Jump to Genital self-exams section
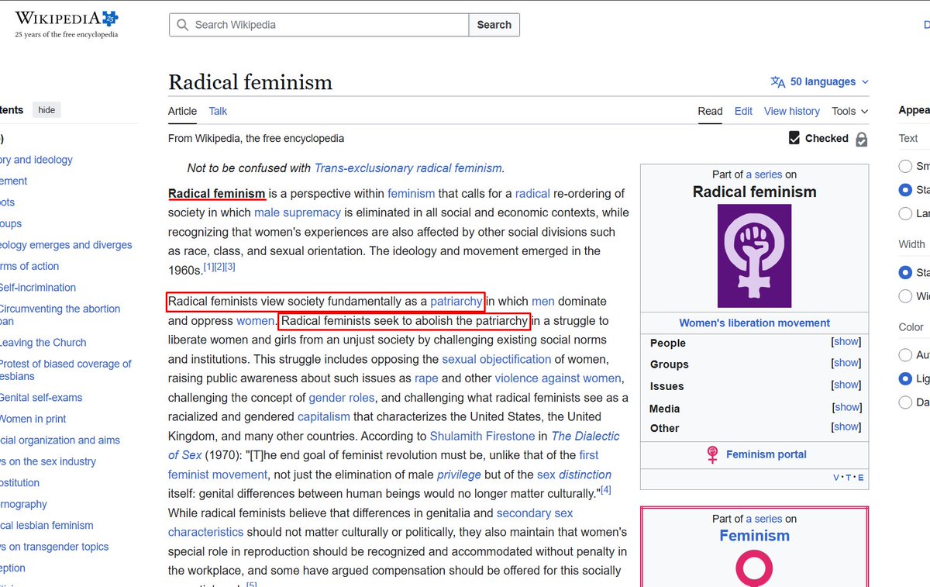This screenshot has width=930, height=587. 41,397
